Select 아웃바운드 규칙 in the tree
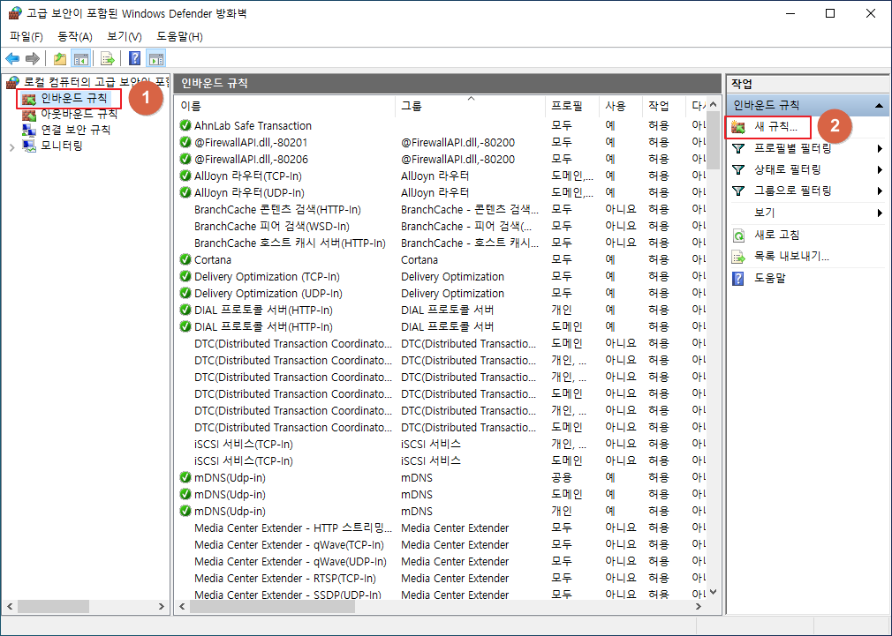 [79, 115]
